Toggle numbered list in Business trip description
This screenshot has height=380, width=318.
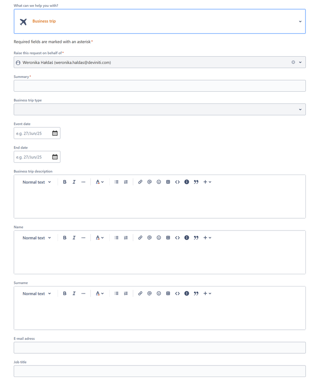point(126,182)
